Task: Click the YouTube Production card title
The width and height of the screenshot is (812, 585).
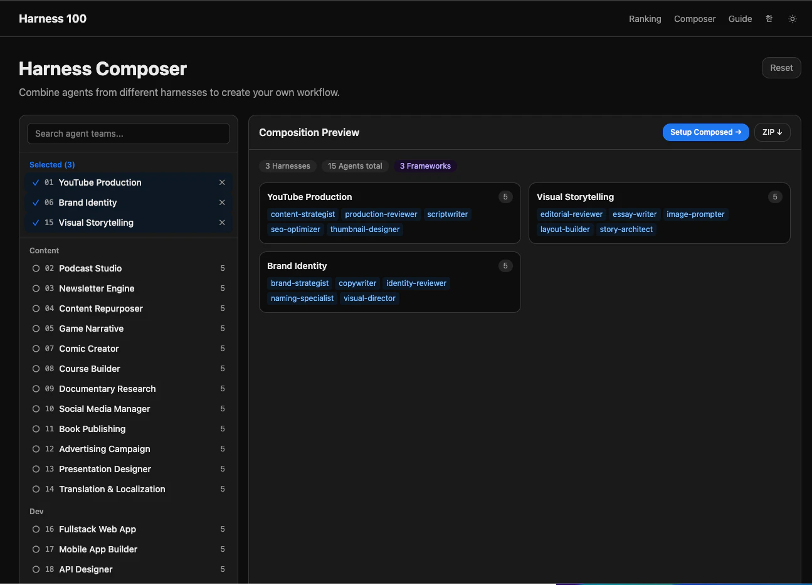Action: [x=309, y=197]
